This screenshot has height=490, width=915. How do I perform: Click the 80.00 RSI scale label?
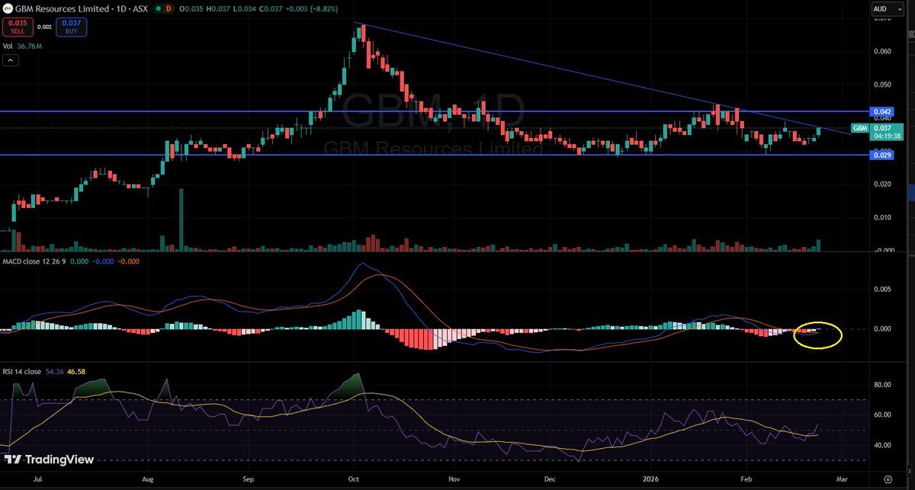(881, 385)
